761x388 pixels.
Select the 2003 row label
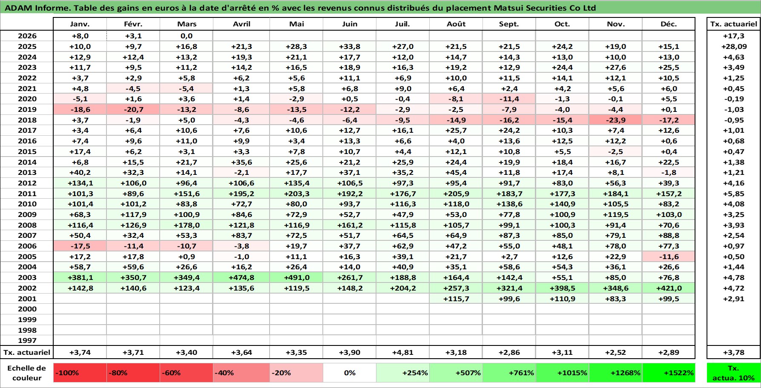click(27, 277)
